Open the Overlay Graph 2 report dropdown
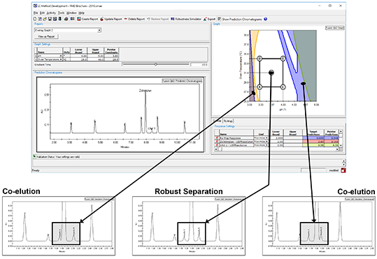The width and height of the screenshot is (377, 259). (99, 30)
